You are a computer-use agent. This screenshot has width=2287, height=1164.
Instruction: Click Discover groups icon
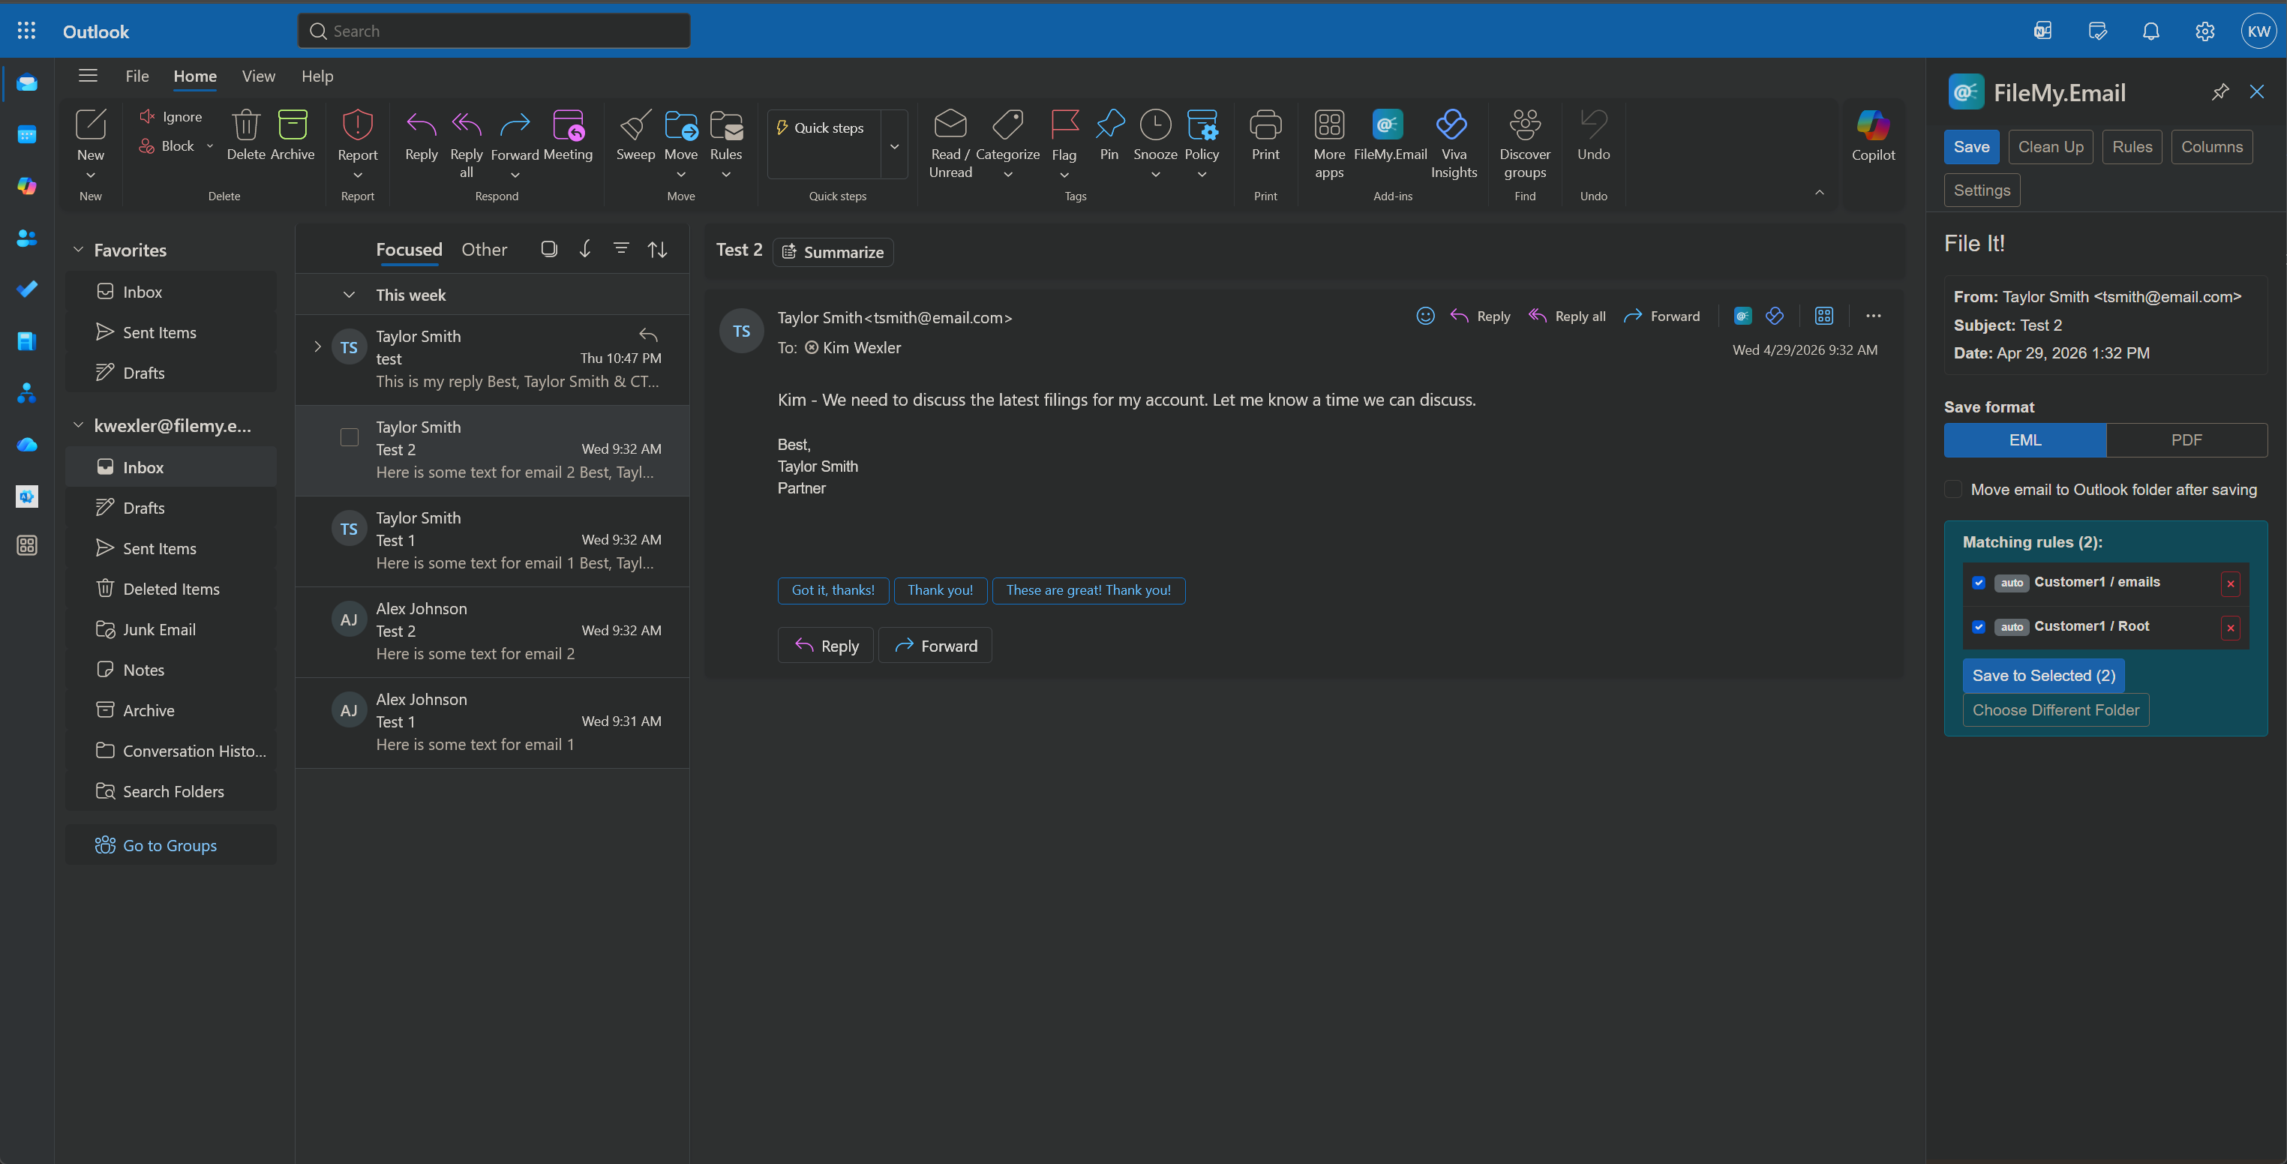tap(1525, 125)
